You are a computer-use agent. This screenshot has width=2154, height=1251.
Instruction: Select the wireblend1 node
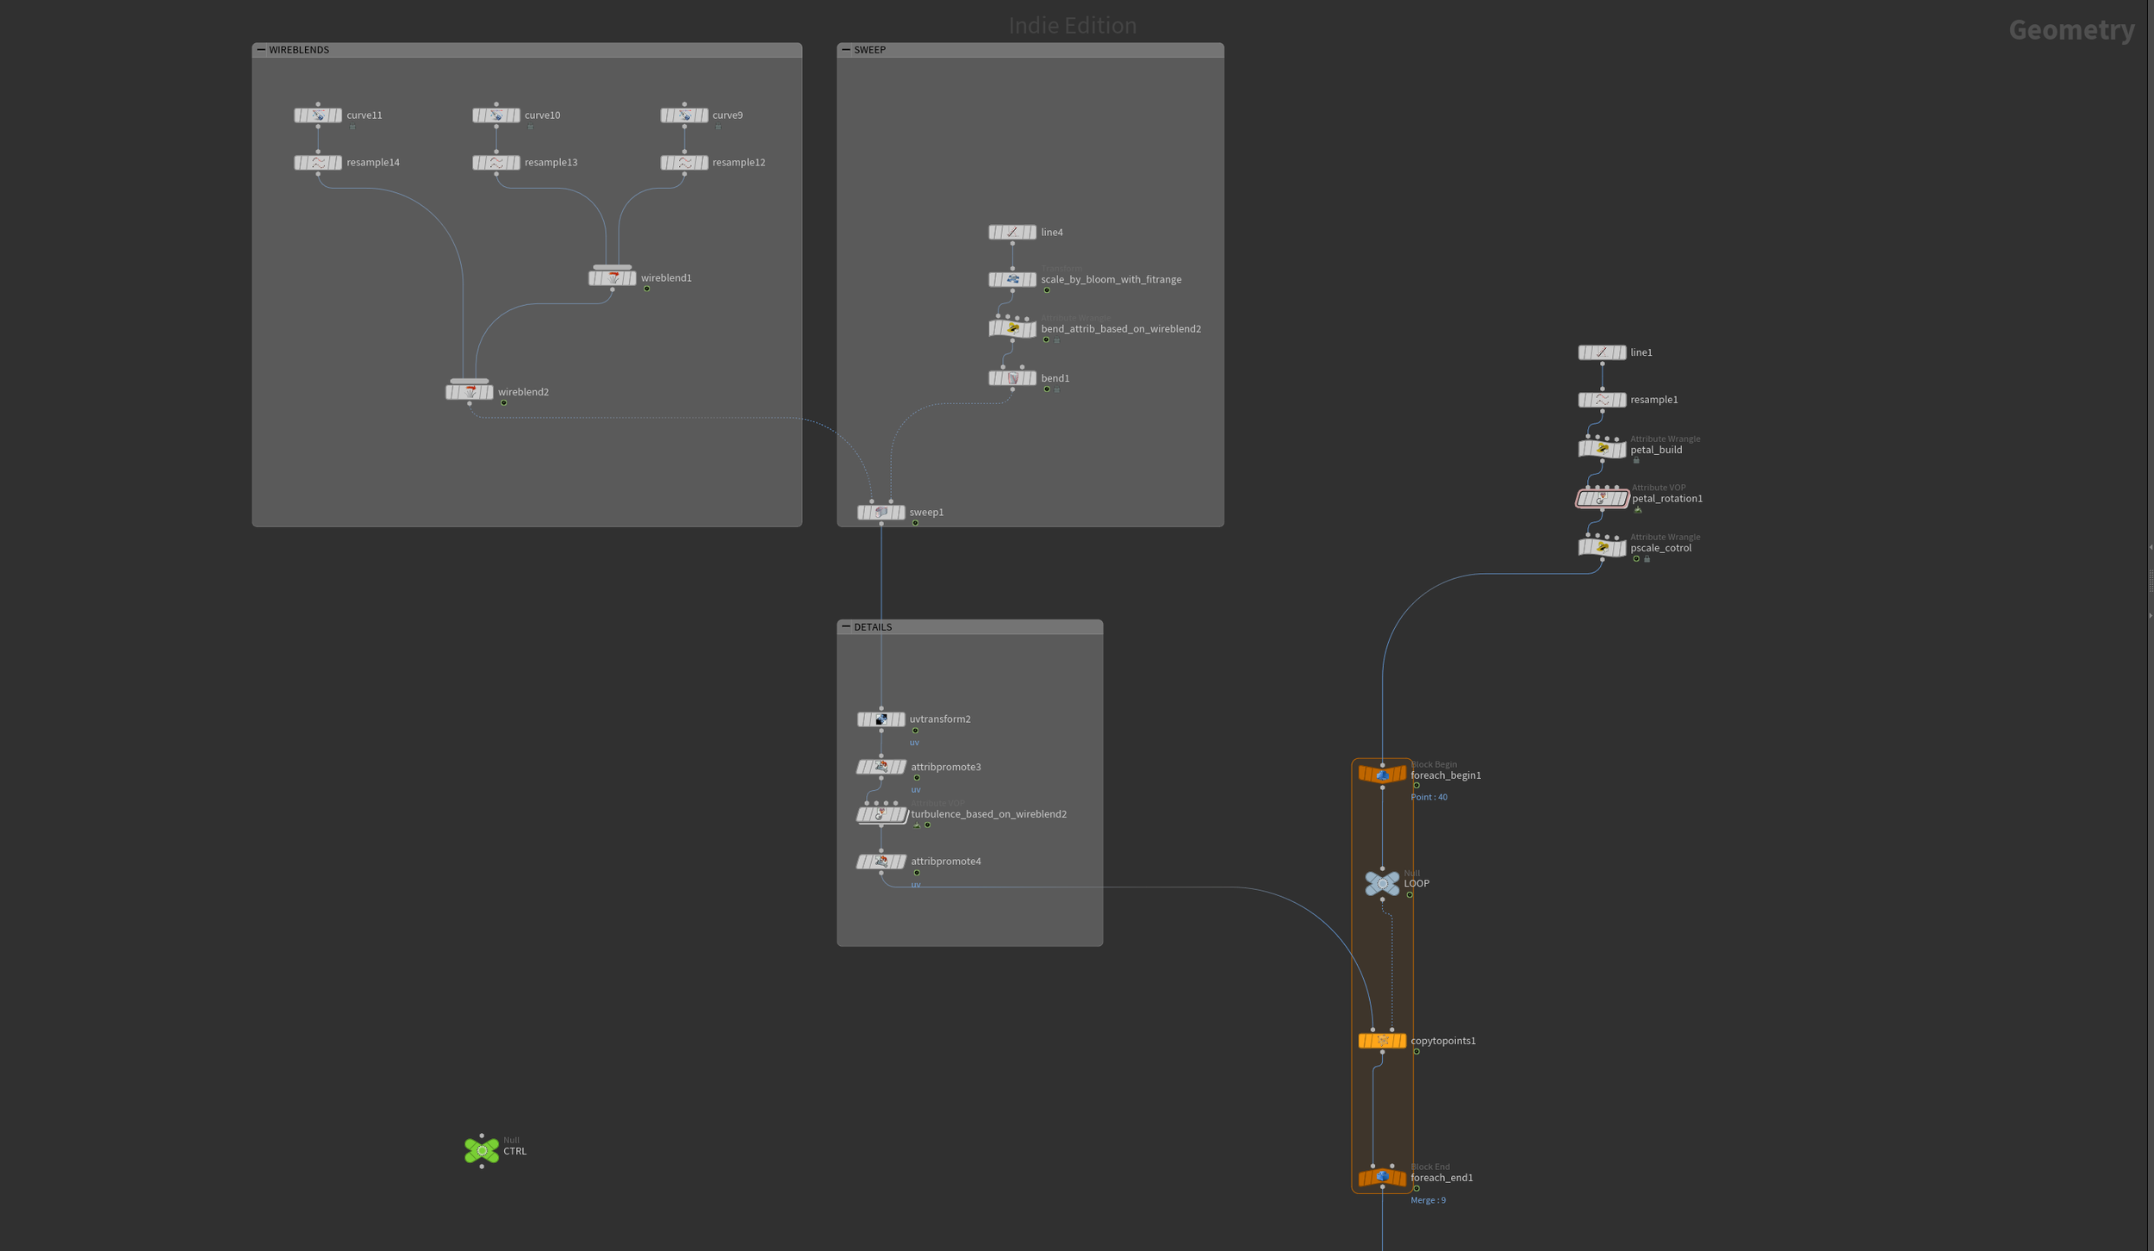click(x=613, y=278)
